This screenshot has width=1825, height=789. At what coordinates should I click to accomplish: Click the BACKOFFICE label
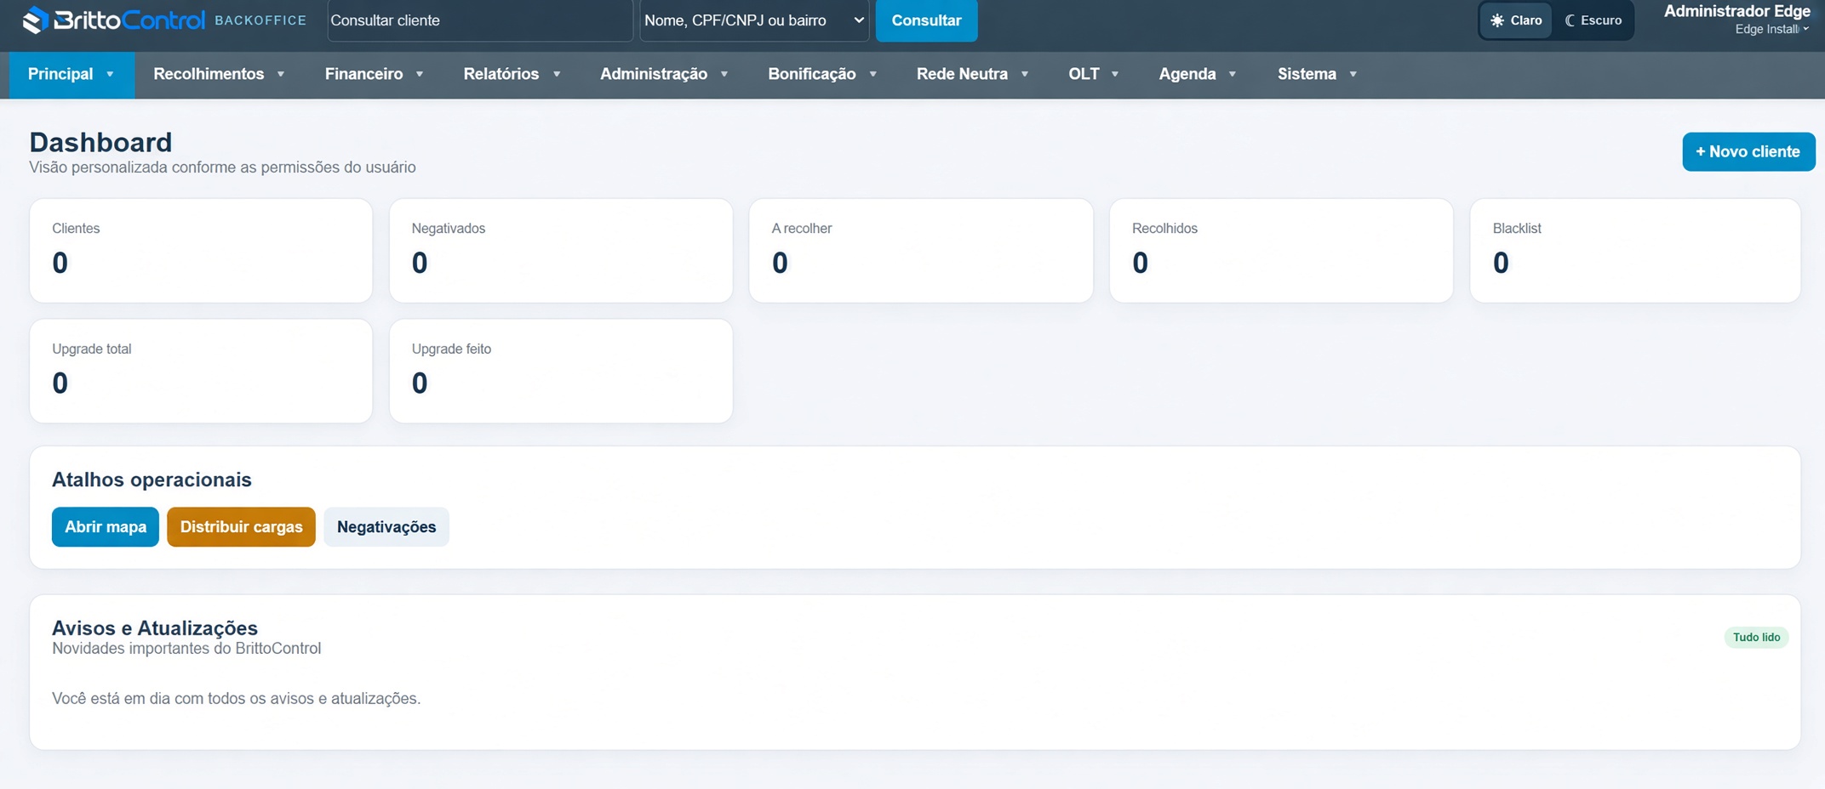point(260,20)
